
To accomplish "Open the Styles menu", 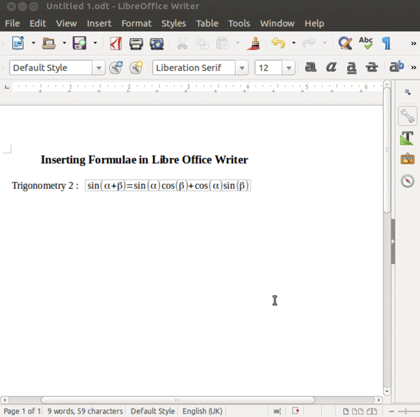I will pyautogui.click(x=174, y=24).
